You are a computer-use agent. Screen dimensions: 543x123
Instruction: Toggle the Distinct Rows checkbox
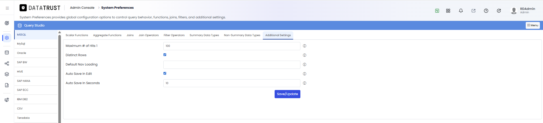coord(165,55)
